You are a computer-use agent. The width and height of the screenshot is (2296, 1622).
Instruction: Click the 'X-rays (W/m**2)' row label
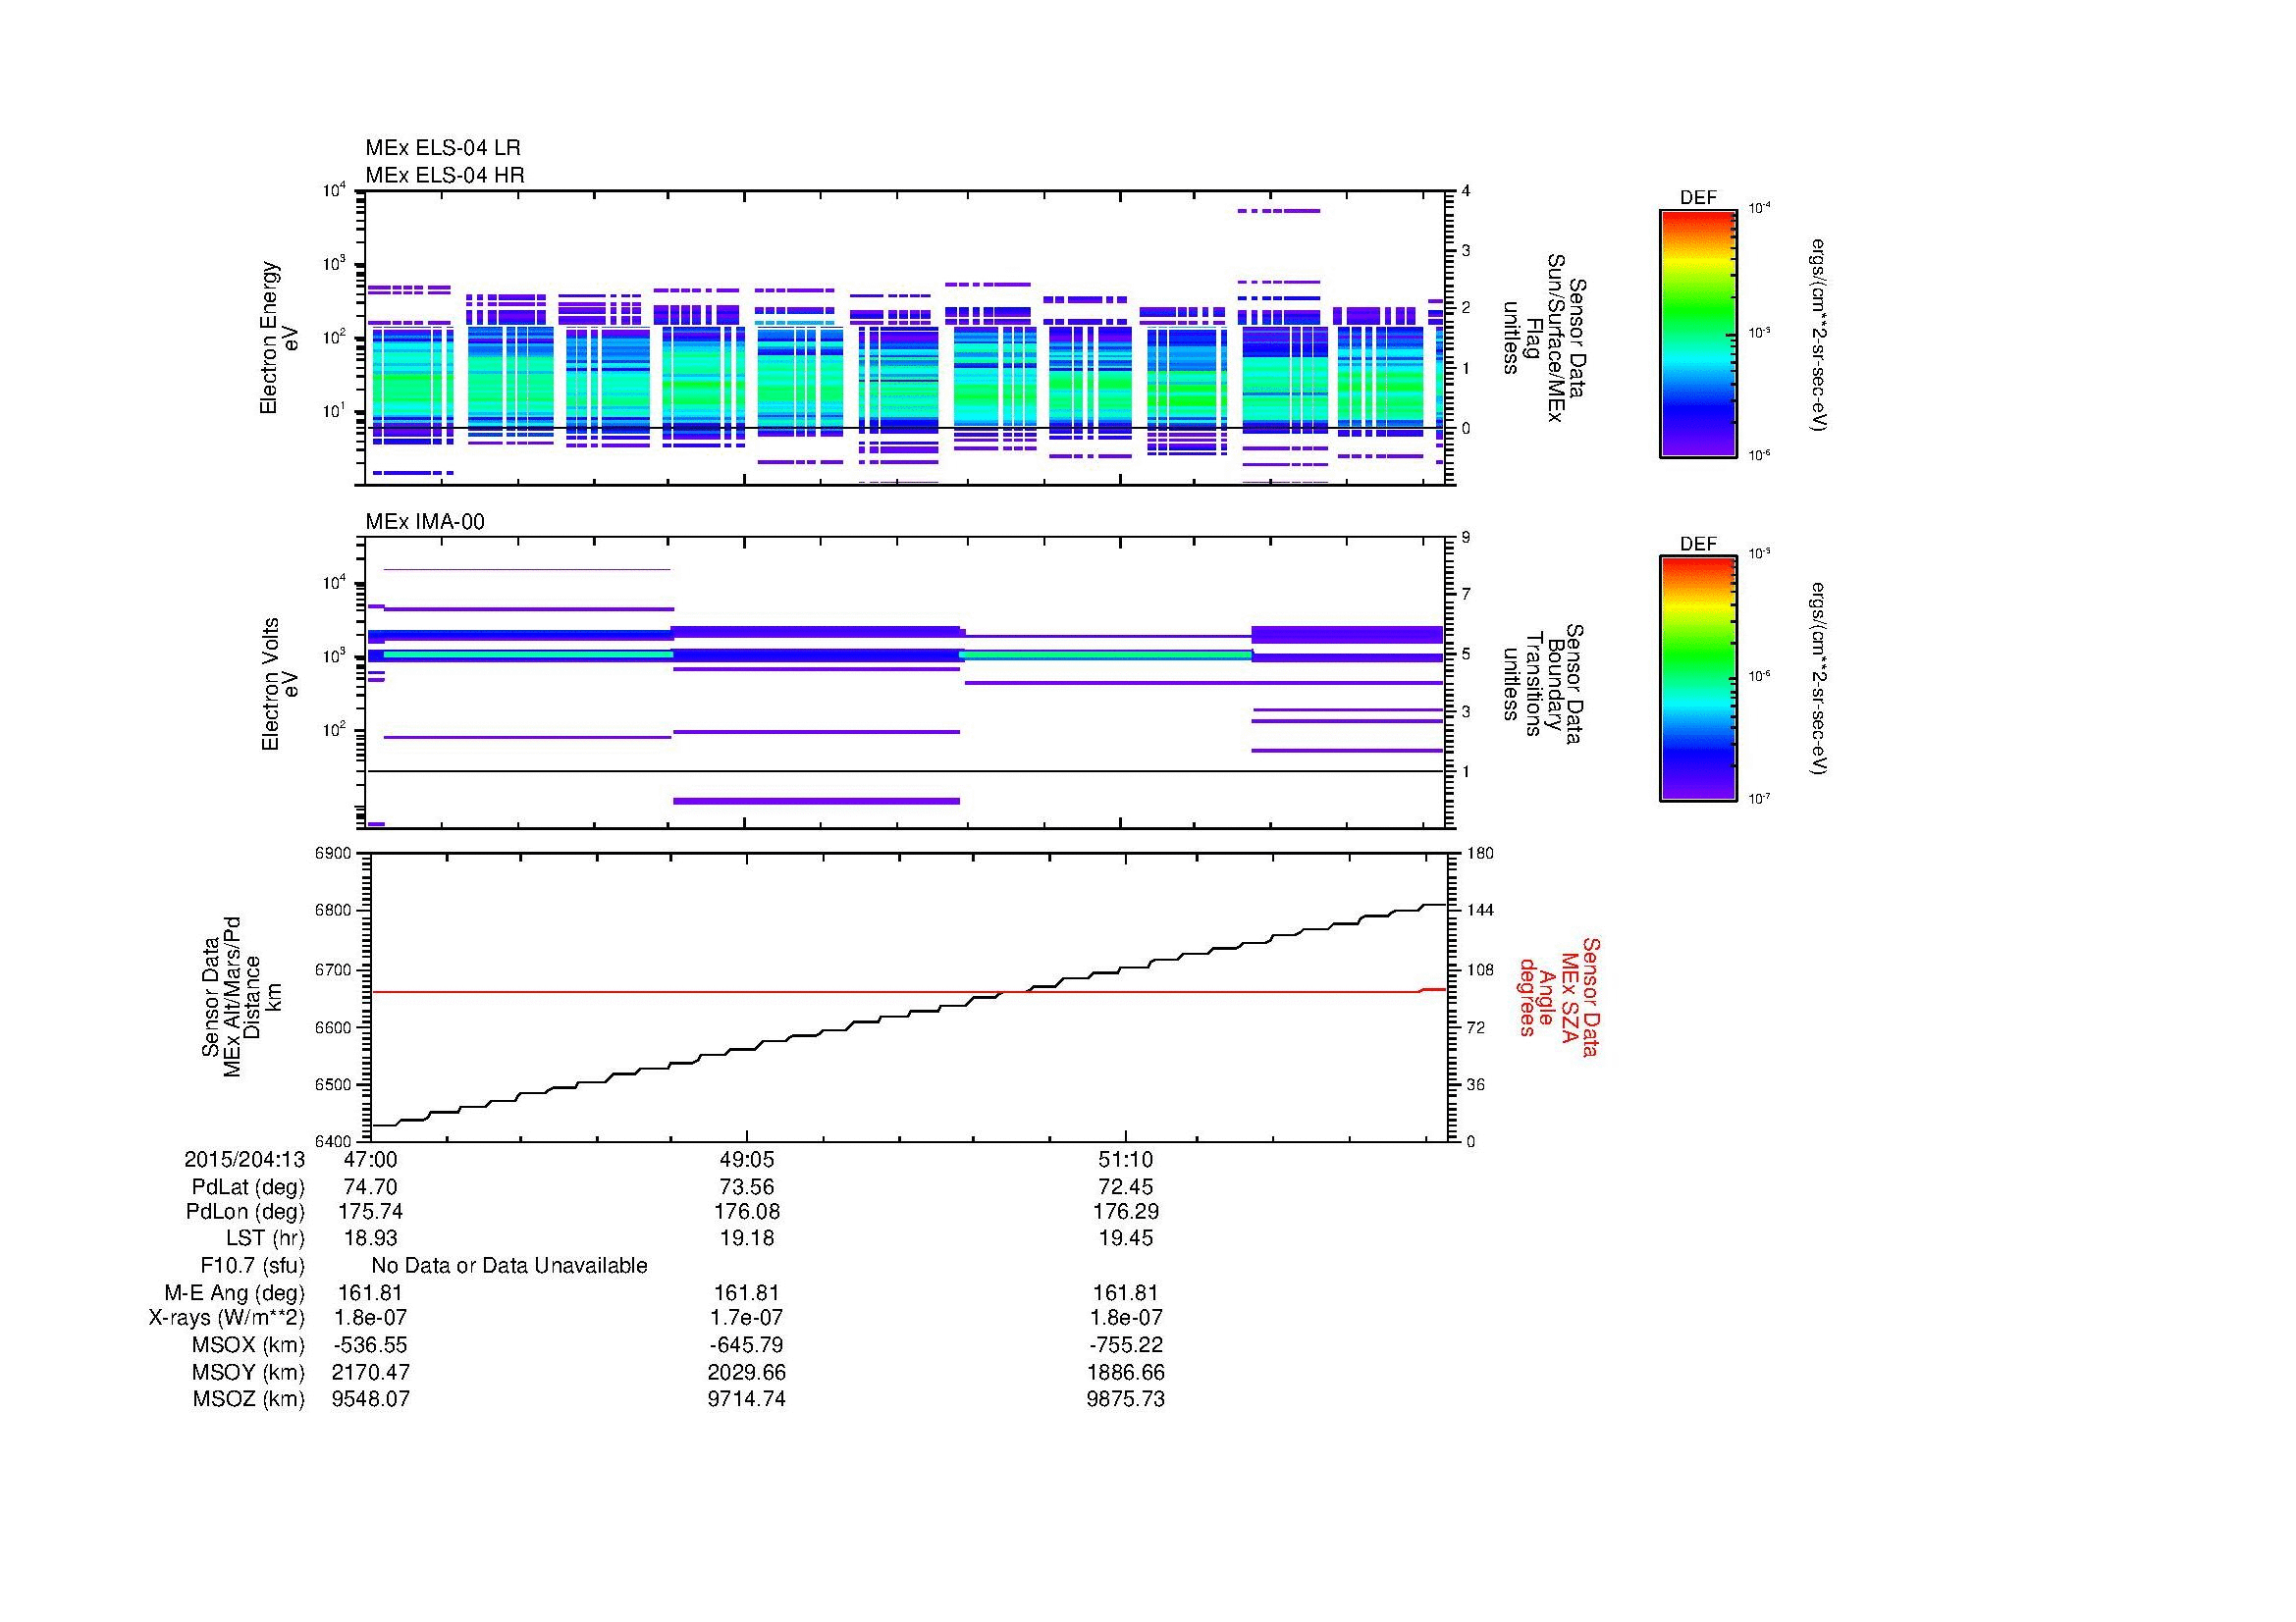227,1318
